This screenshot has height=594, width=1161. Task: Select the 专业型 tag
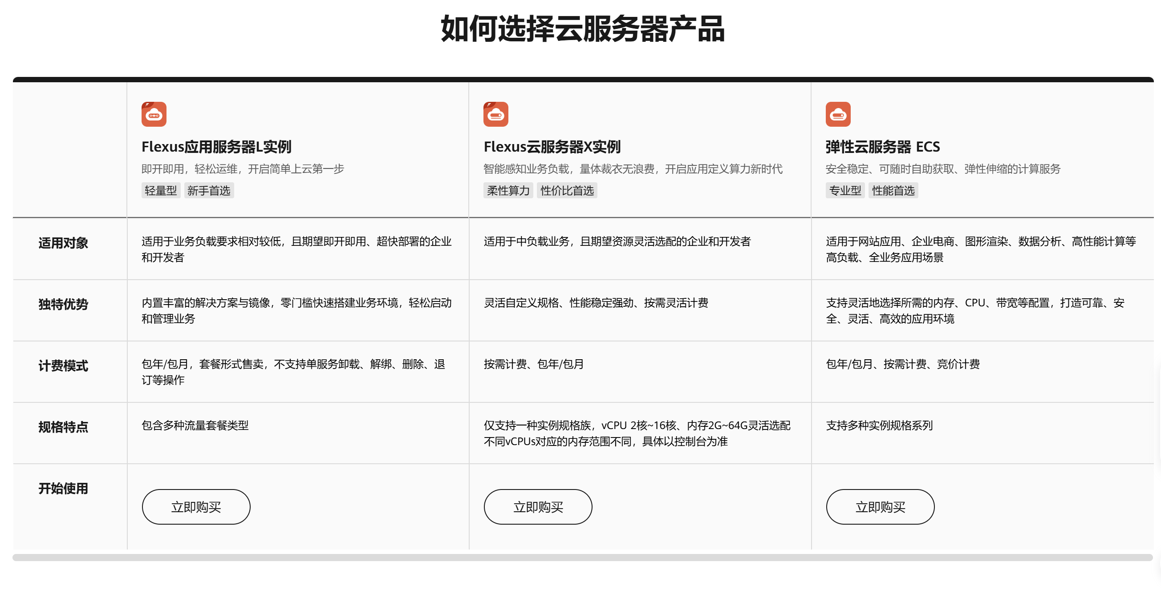click(x=845, y=191)
